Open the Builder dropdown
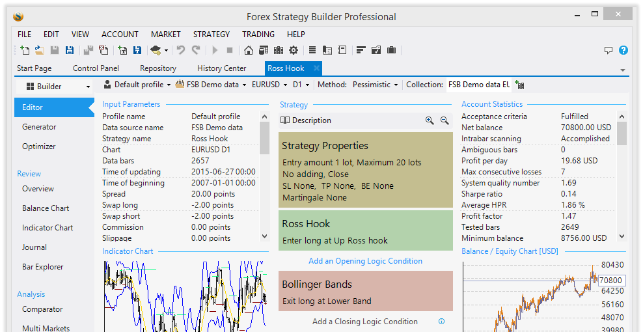 (53, 86)
